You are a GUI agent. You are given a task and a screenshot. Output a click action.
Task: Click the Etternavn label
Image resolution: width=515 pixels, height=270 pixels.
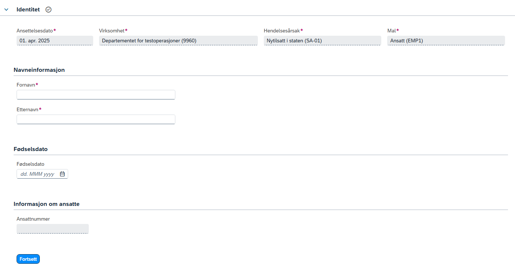(x=28, y=109)
